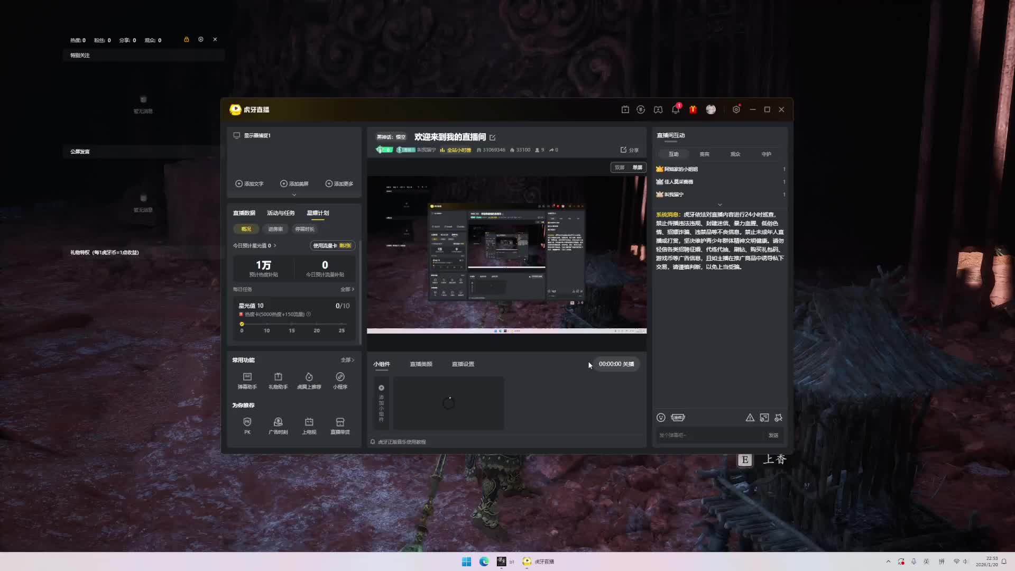Open the red gift box icon
Image resolution: width=1015 pixels, height=571 pixels.
(x=693, y=109)
